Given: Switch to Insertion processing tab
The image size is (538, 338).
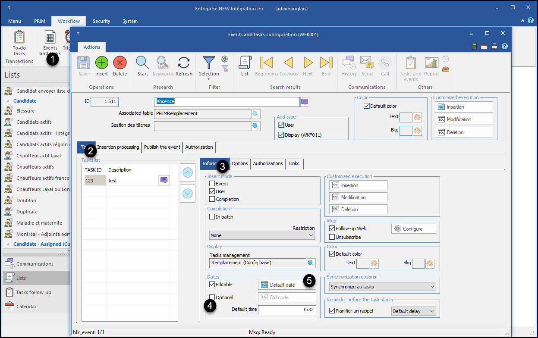Looking at the screenshot, I should pyautogui.click(x=118, y=147).
